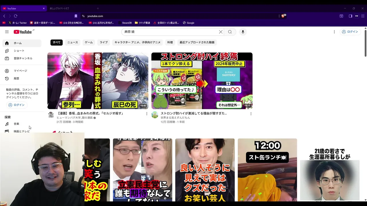The image size is (367, 206).
Task: Open マイページ in the sidebar
Action: click(x=22, y=71)
